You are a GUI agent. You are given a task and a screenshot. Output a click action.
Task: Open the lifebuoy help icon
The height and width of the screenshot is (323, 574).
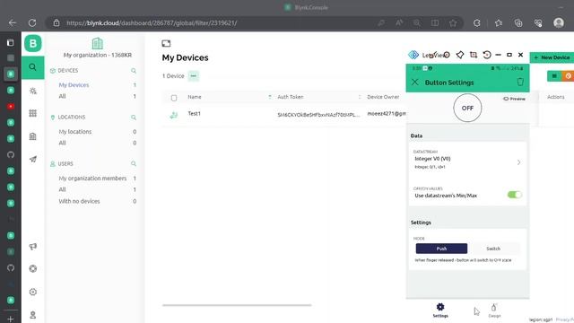point(33,269)
